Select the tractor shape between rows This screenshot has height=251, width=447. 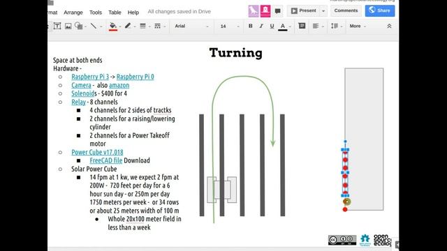222,190
